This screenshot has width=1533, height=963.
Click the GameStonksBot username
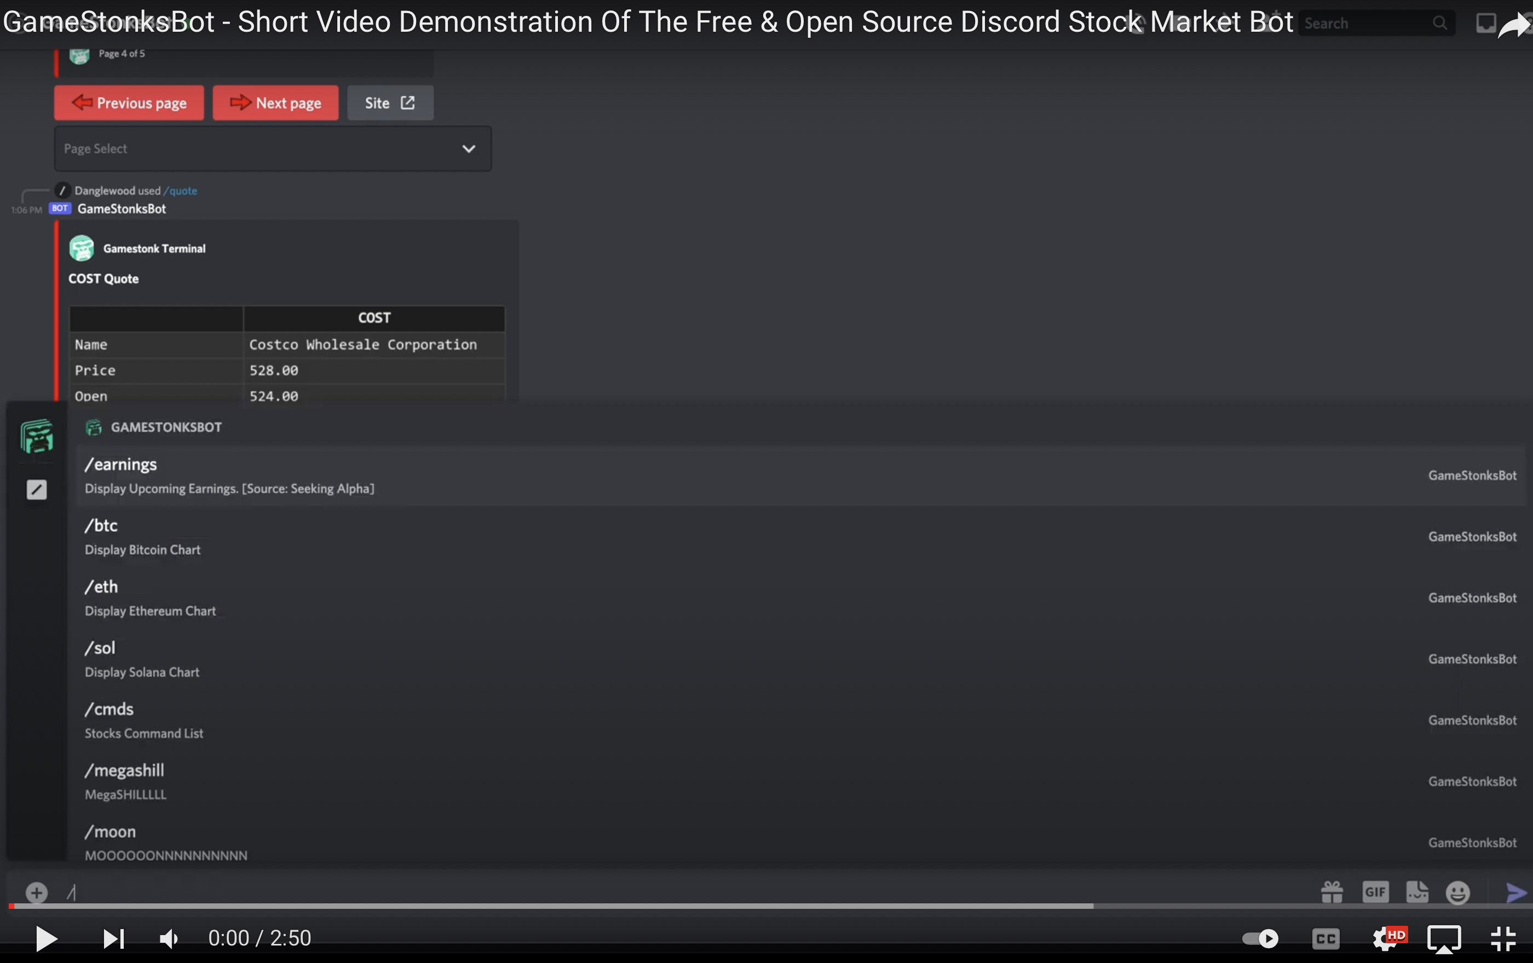point(122,209)
